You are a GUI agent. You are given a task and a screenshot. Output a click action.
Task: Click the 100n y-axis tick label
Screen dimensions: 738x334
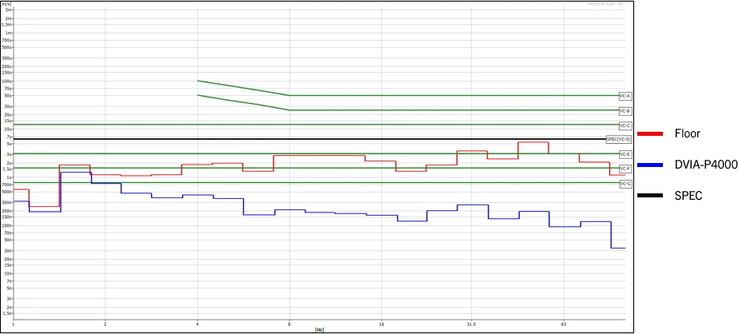click(7, 226)
